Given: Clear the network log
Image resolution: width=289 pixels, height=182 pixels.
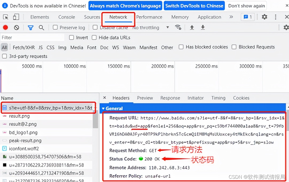Looking at the screenshot, I should [x=17, y=27].
